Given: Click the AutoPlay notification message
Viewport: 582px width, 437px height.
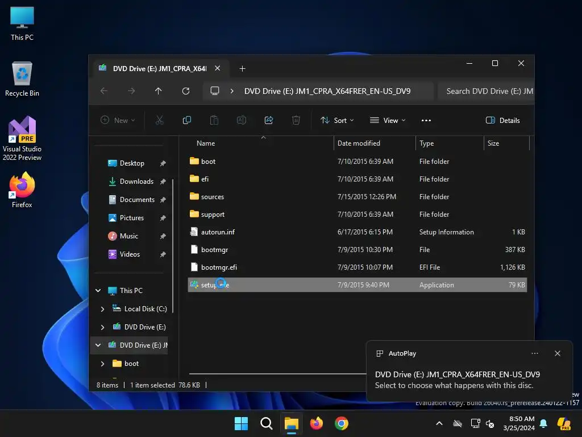Looking at the screenshot, I should [458, 380].
